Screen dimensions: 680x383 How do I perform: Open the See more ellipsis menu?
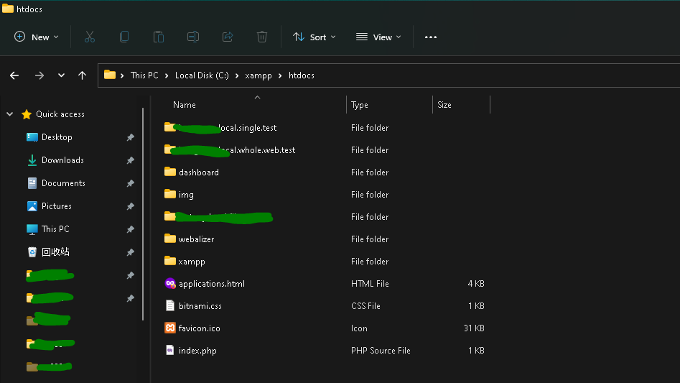(431, 37)
